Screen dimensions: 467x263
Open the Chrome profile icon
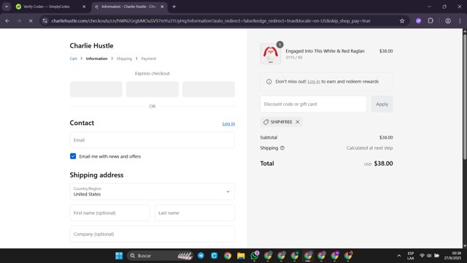click(448, 21)
